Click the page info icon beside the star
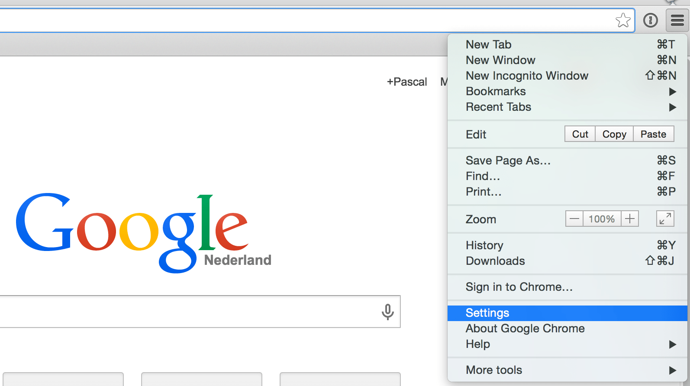690x386 pixels. tap(650, 20)
